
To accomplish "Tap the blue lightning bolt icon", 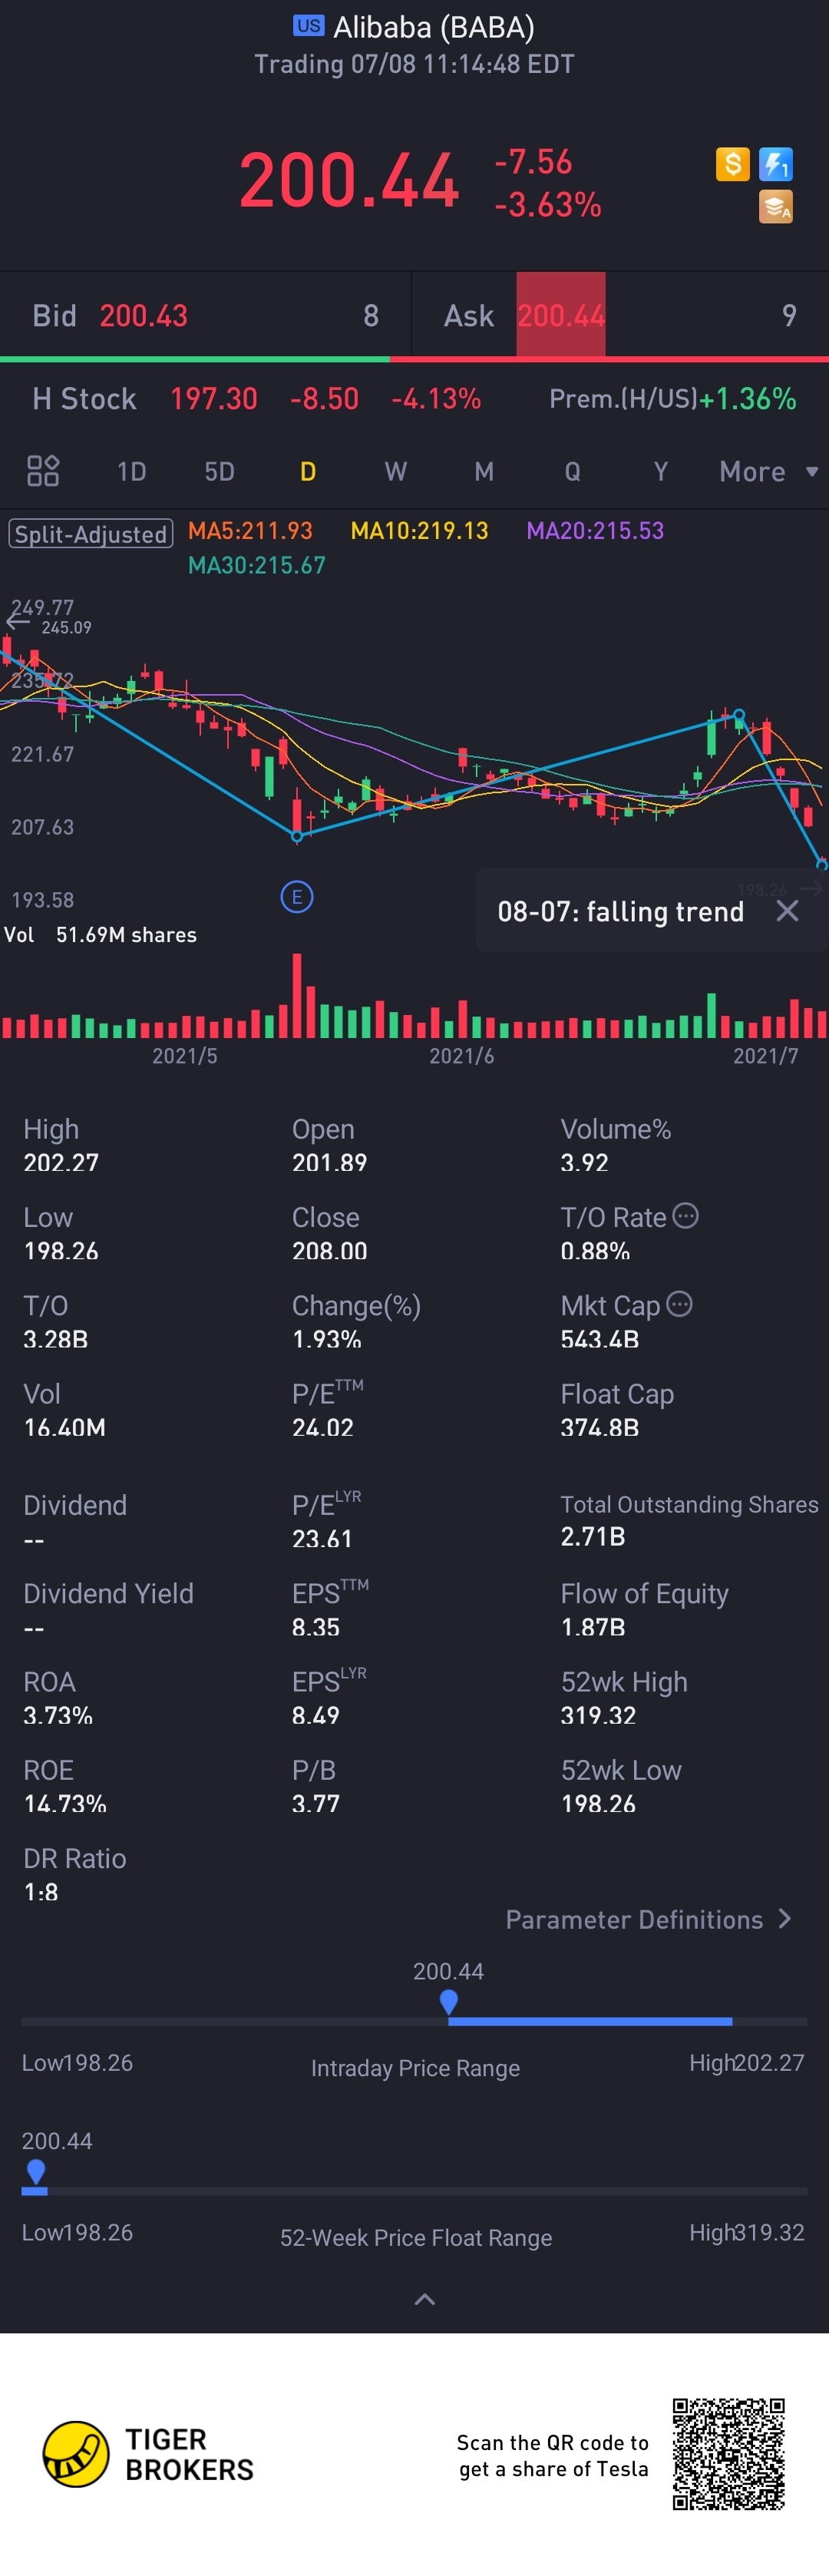I will pos(776,163).
